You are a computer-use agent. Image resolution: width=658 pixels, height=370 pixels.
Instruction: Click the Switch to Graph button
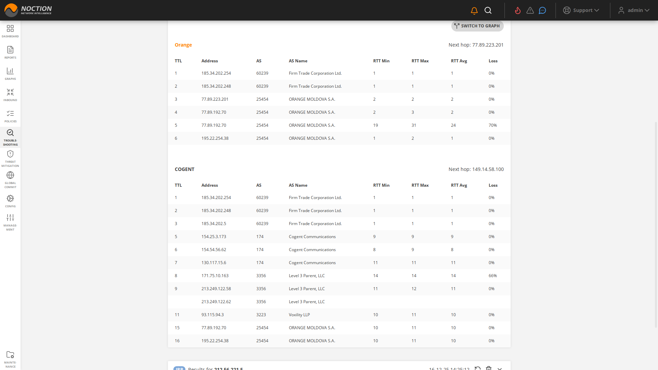click(x=477, y=26)
